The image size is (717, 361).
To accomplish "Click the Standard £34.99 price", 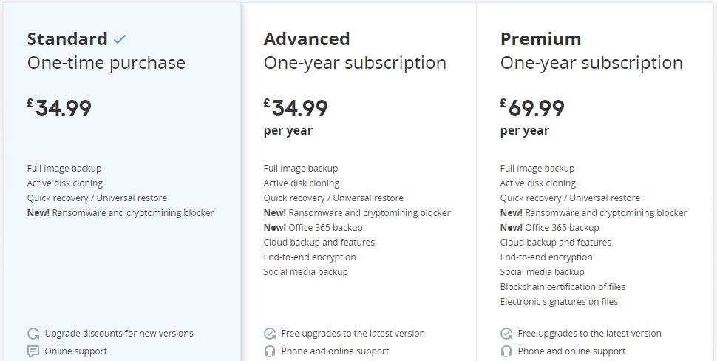I will coord(59,109).
